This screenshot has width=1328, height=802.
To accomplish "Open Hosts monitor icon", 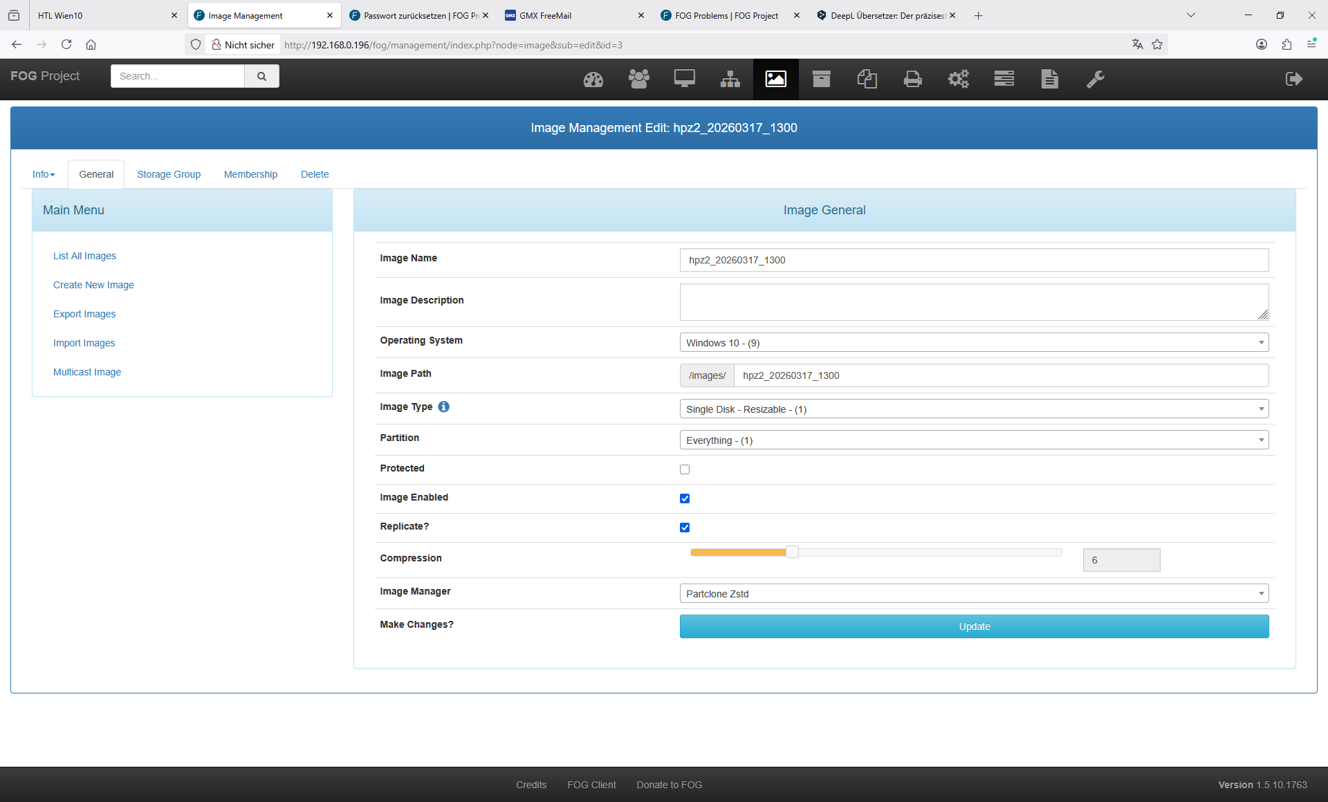I will 684,80.
